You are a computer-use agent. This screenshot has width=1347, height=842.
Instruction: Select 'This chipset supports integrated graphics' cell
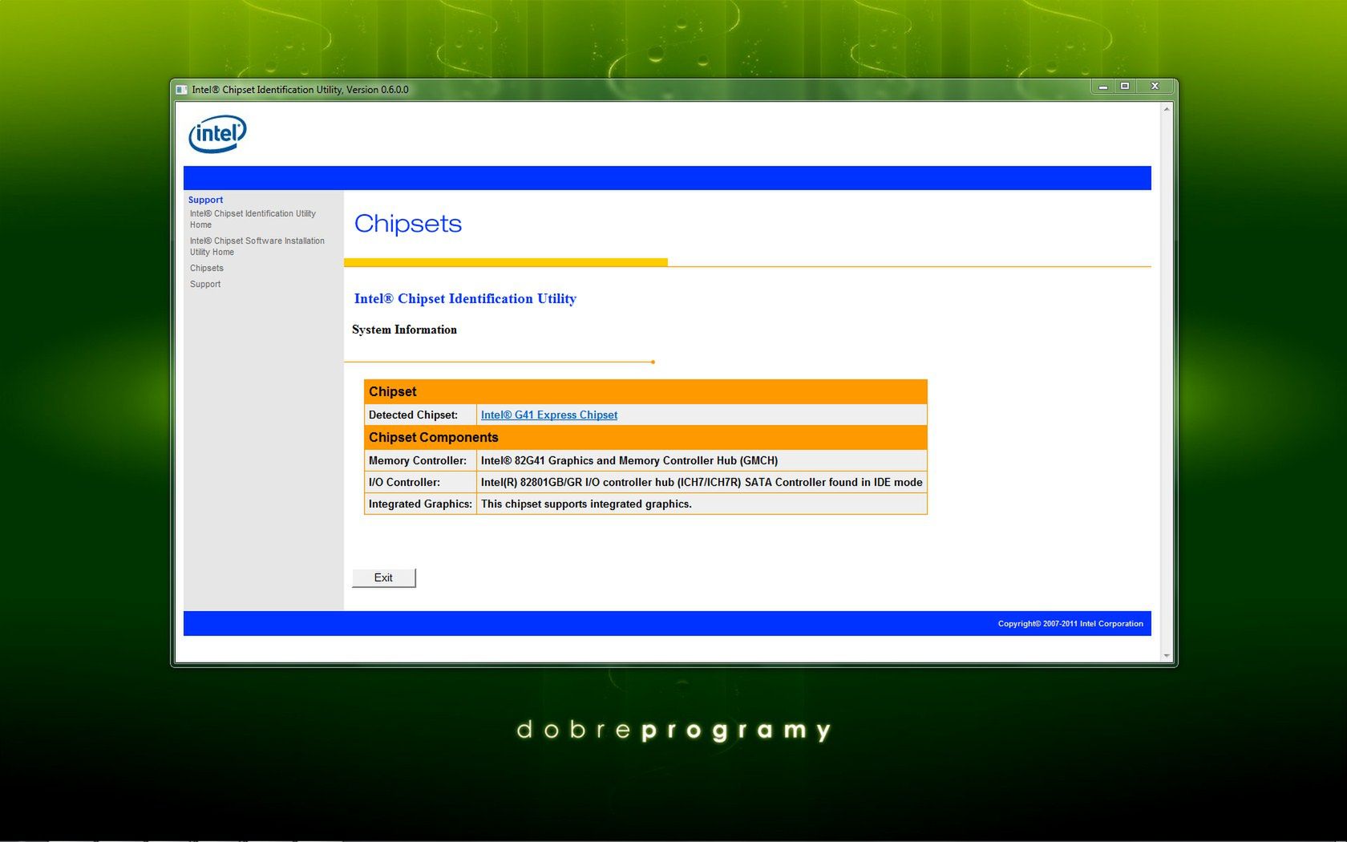(x=702, y=504)
